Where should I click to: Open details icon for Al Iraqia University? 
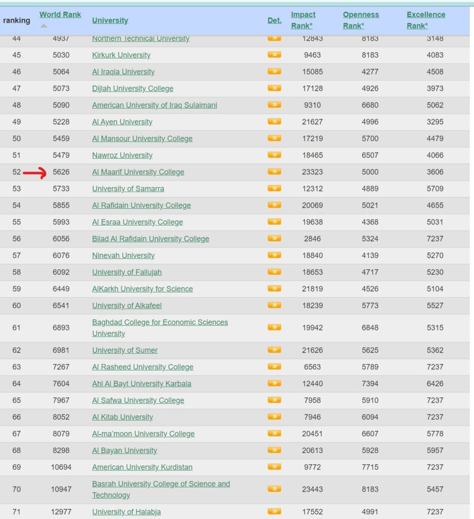point(274,71)
